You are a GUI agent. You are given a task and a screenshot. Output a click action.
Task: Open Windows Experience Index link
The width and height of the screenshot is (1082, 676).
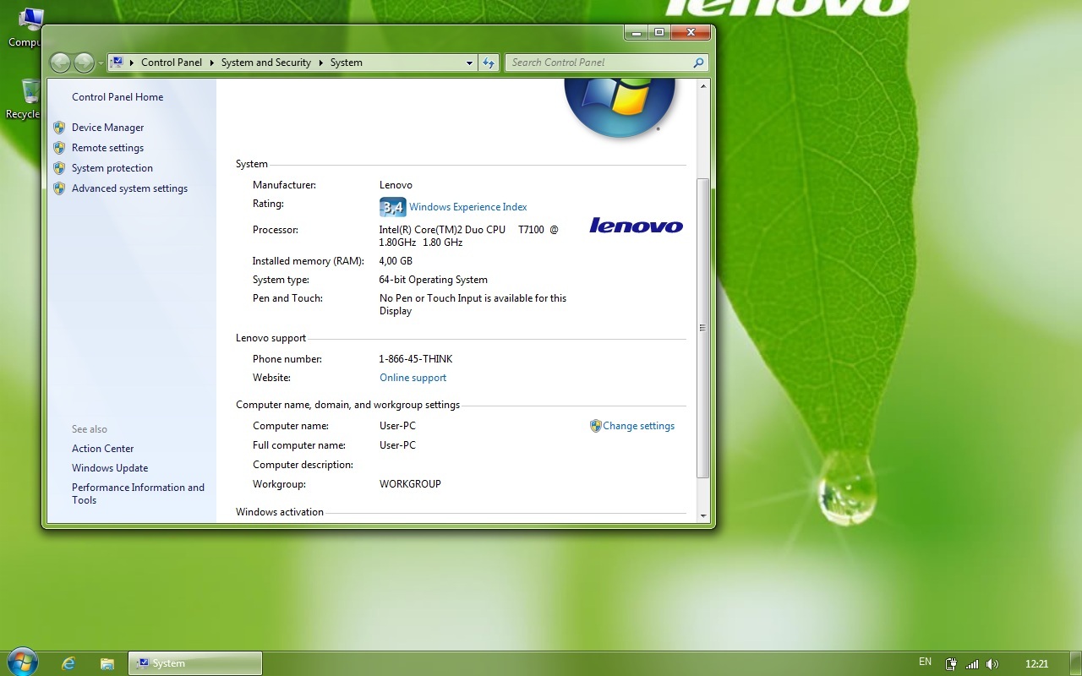tap(468, 207)
